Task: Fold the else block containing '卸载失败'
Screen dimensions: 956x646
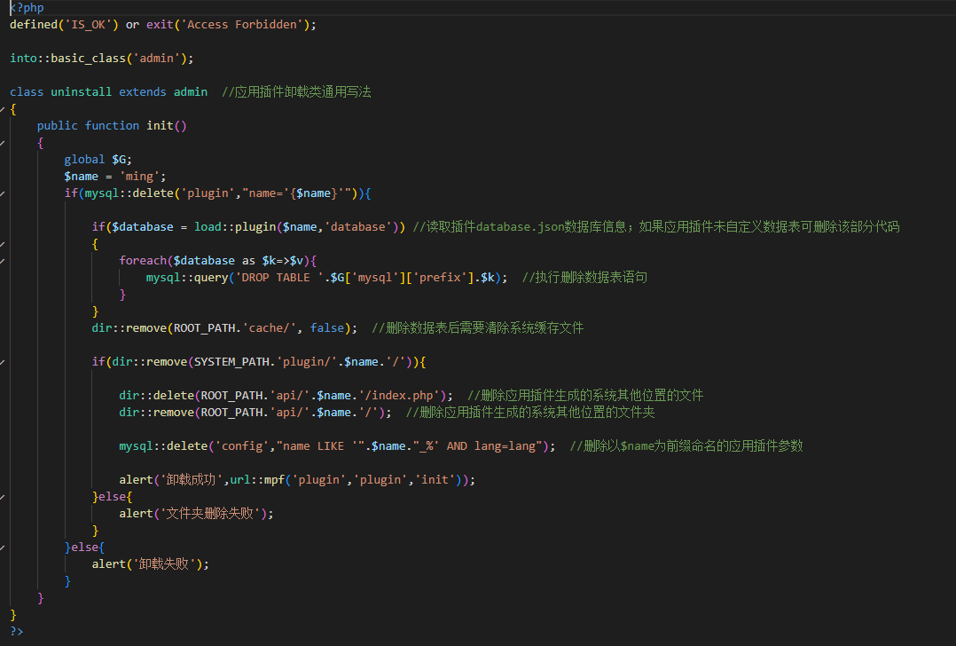Action: [3, 548]
